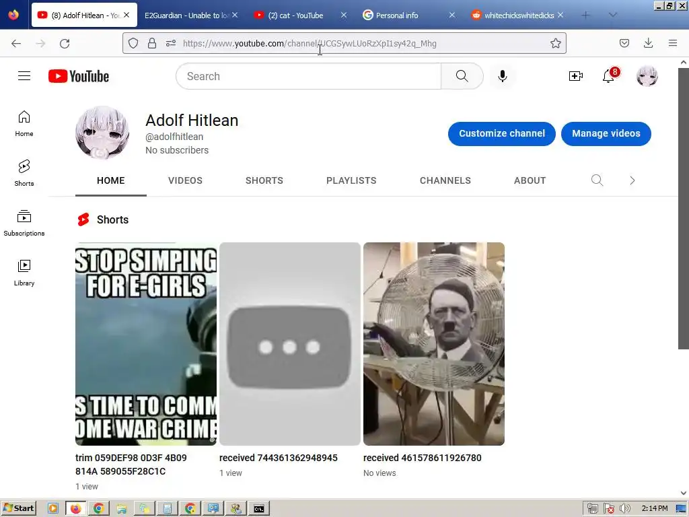This screenshot has height=517, width=689.
Task: Switch to the SHORTS channel tab
Action: pyautogui.click(x=264, y=180)
